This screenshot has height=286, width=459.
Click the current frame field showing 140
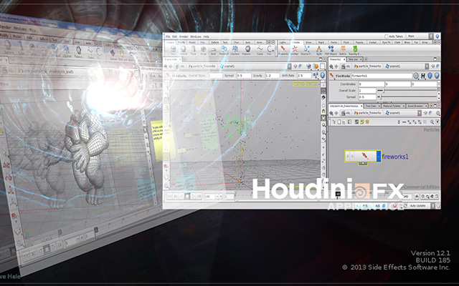(x=209, y=197)
